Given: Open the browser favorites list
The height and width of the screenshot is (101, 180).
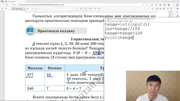Looking at the screenshot, I should pyautogui.click(x=156, y=5).
